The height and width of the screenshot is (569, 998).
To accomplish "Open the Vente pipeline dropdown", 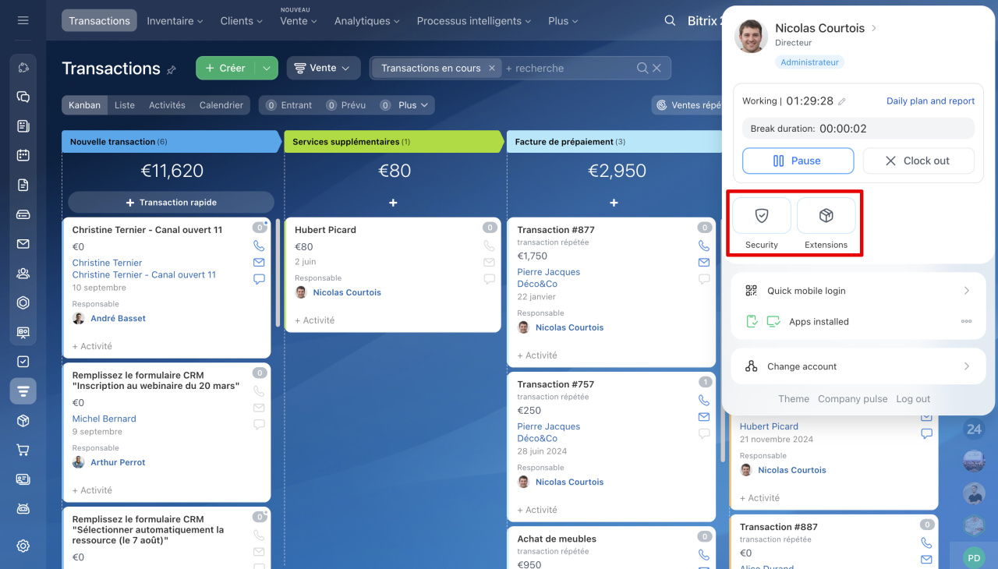I will pos(324,68).
